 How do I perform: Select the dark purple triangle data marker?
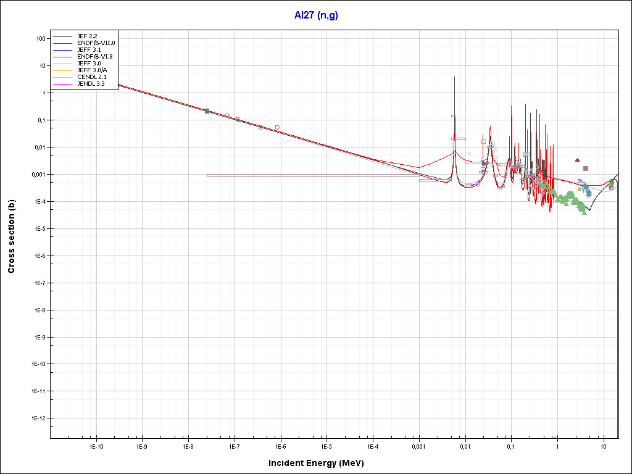click(578, 160)
